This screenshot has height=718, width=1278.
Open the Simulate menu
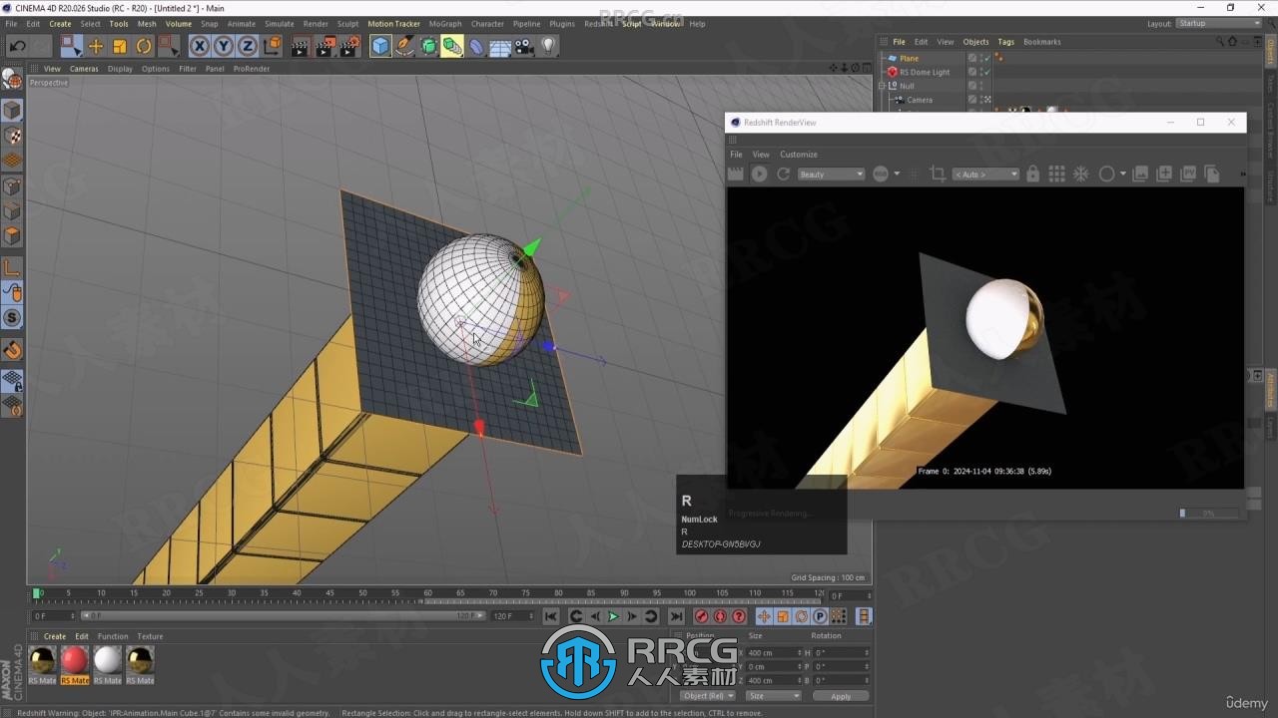(279, 24)
